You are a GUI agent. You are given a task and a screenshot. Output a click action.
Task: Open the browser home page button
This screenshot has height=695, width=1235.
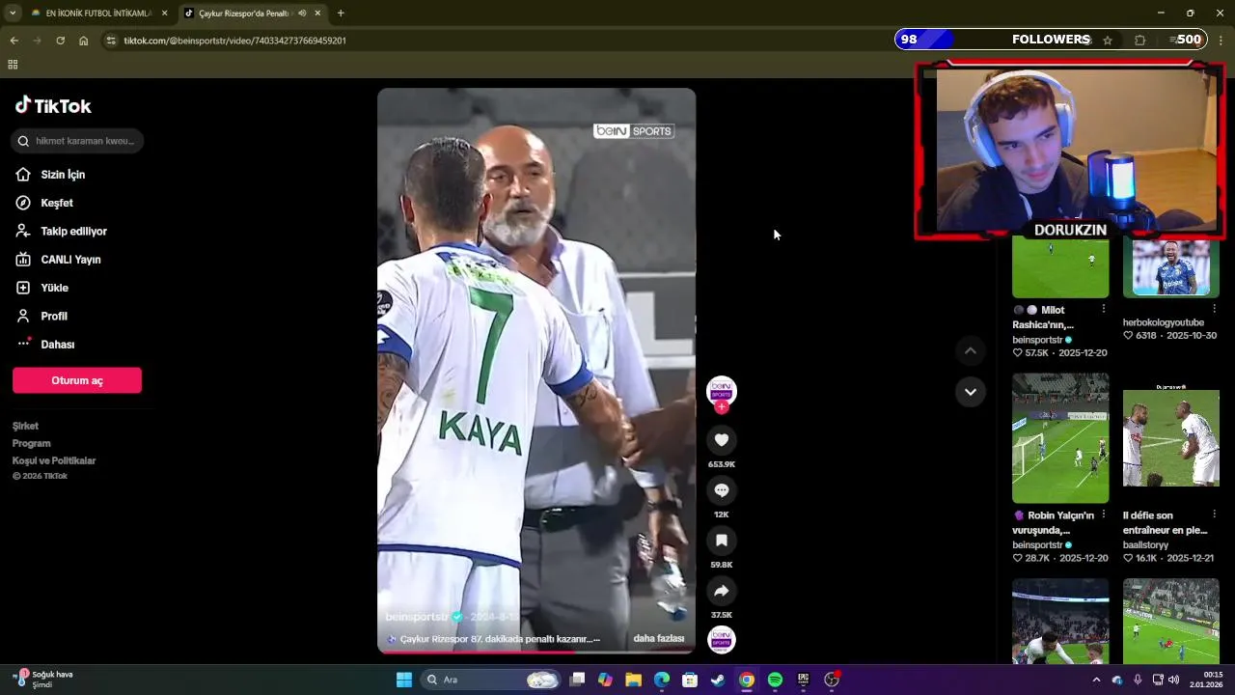point(84,41)
